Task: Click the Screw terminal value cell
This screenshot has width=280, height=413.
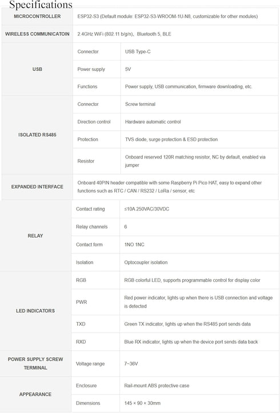Action: (199, 104)
